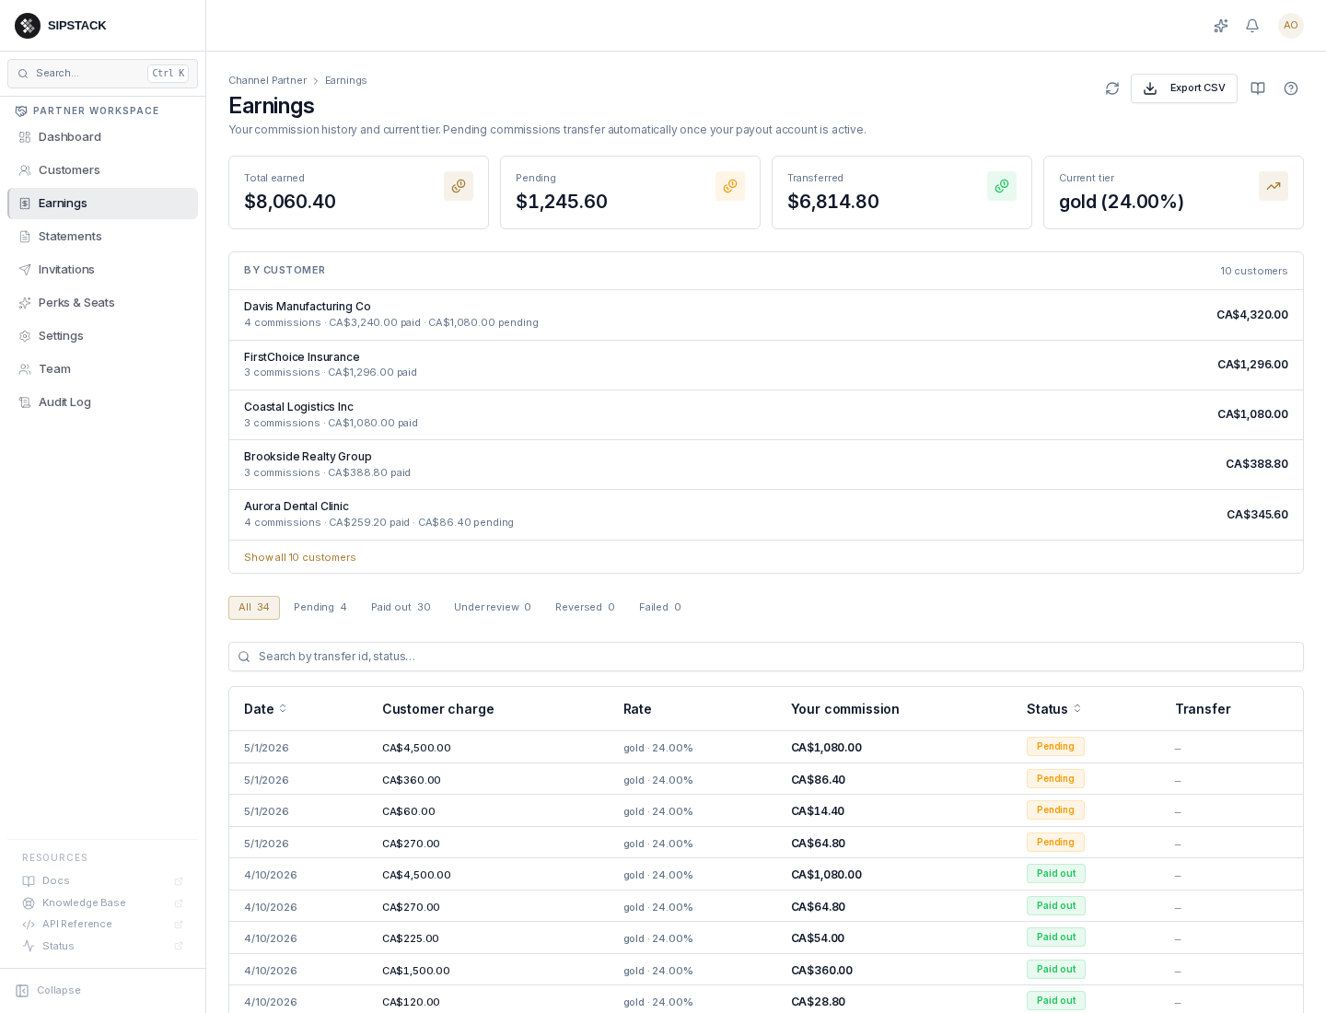Select Aurora Dental Clinic customer row
The image size is (1326, 1013).
[x=766, y=515]
